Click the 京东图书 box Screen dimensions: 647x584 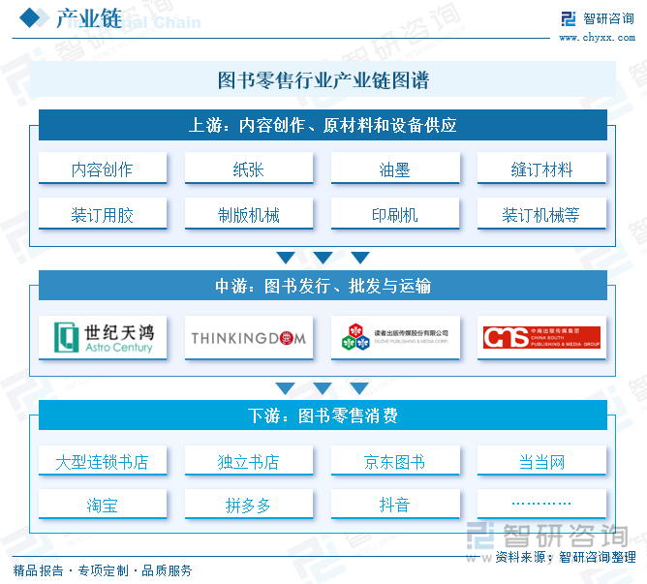coord(395,461)
